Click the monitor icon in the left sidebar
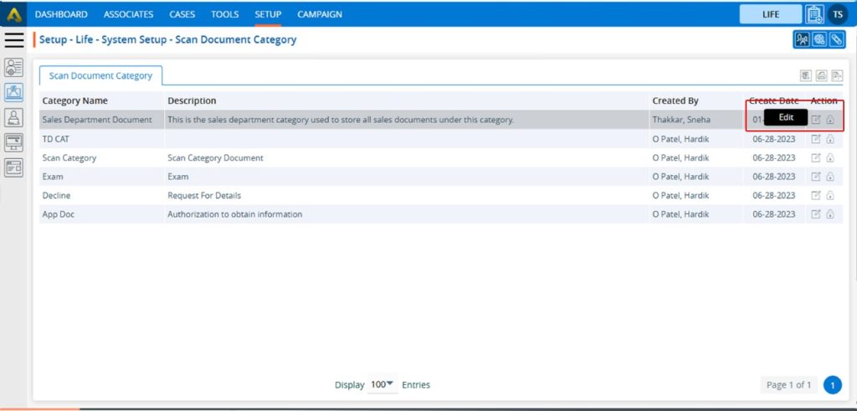 (x=13, y=142)
